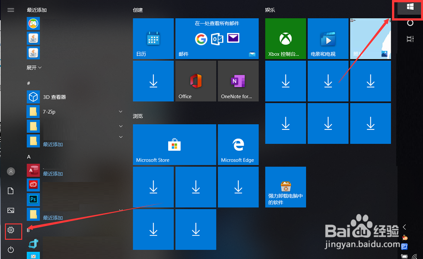The height and width of the screenshot is (259, 423).
Task: Open the 强力卸载电脑中的软件 tile
Action: (285, 187)
